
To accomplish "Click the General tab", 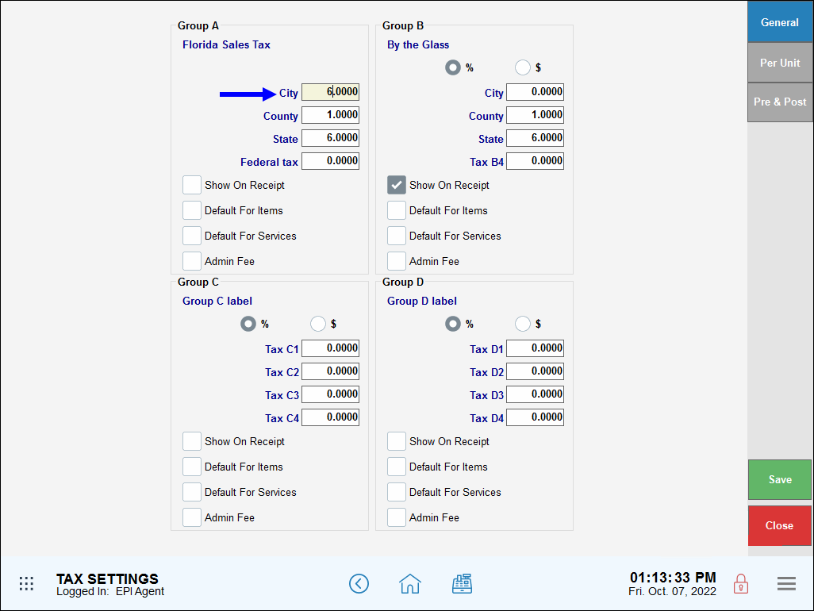I will click(x=780, y=22).
